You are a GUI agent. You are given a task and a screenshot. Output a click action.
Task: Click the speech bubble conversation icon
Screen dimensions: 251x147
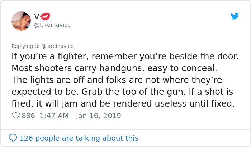tap(13, 138)
